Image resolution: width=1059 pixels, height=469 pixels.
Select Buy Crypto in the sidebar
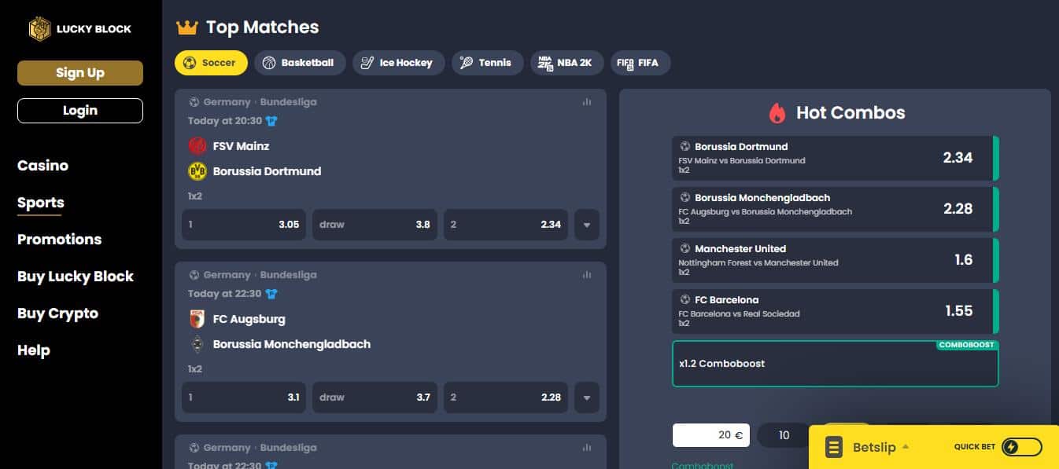pos(58,313)
